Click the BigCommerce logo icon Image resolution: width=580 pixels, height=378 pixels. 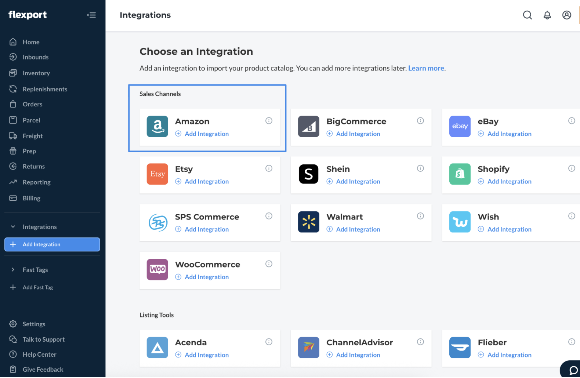pos(309,127)
